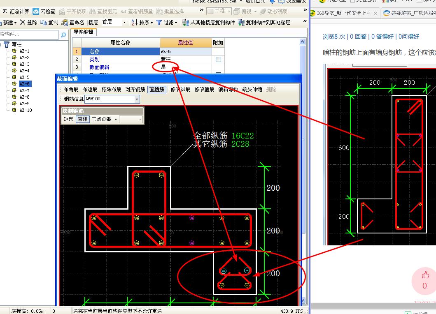This screenshot has width=436, height=314.
Task: Click the property table scroll-up arrow
Action: click(x=302, y=42)
